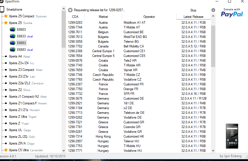Click the globe icon beside E6603
Screen dimensions: 248x161
pyautogui.click(x=13, y=30)
